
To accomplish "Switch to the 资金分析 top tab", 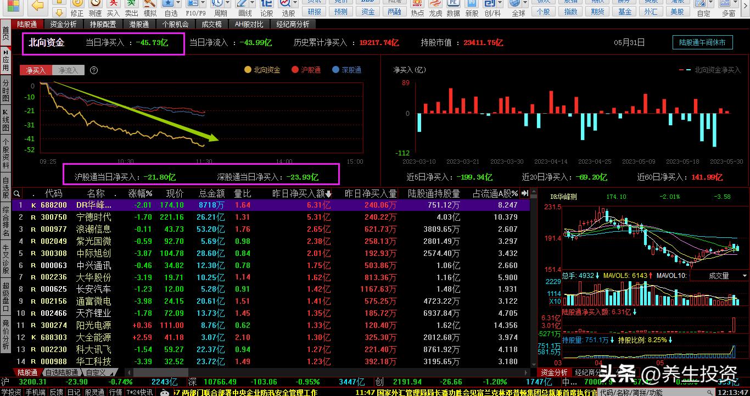I will tap(63, 24).
